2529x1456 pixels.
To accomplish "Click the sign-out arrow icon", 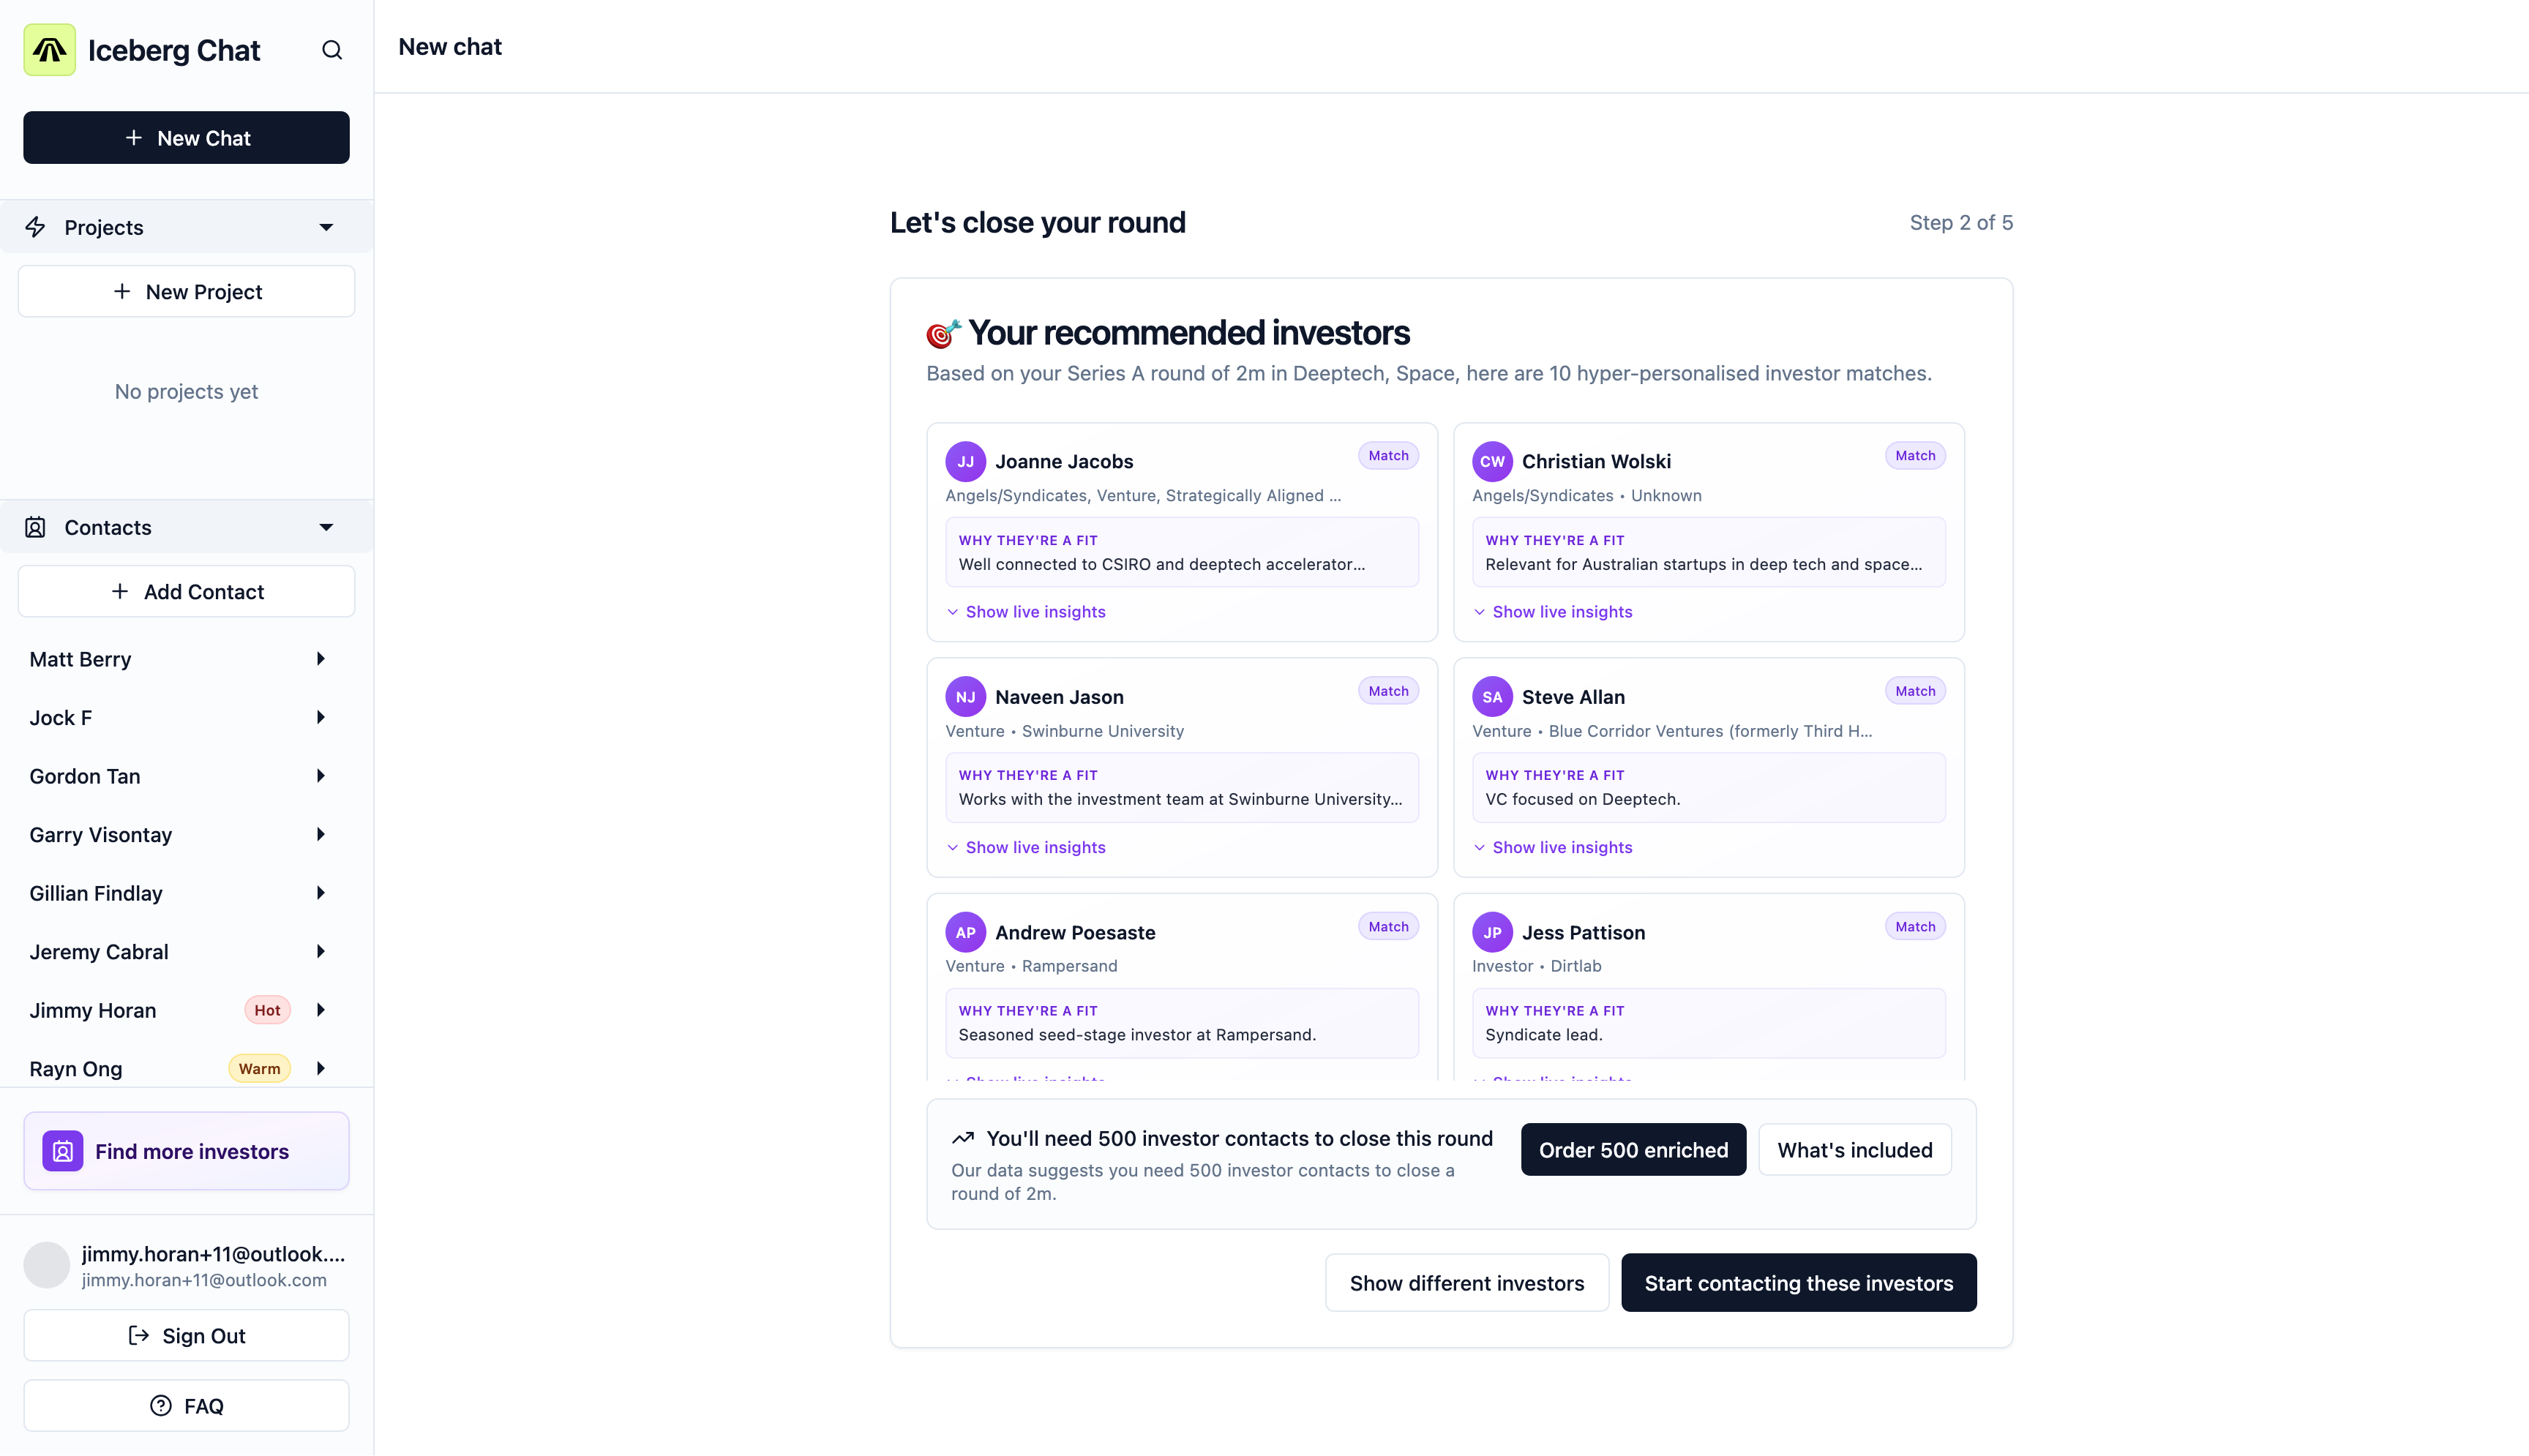I will [x=138, y=1335].
